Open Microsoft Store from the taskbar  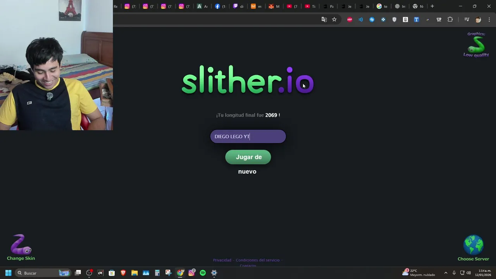[112, 273]
